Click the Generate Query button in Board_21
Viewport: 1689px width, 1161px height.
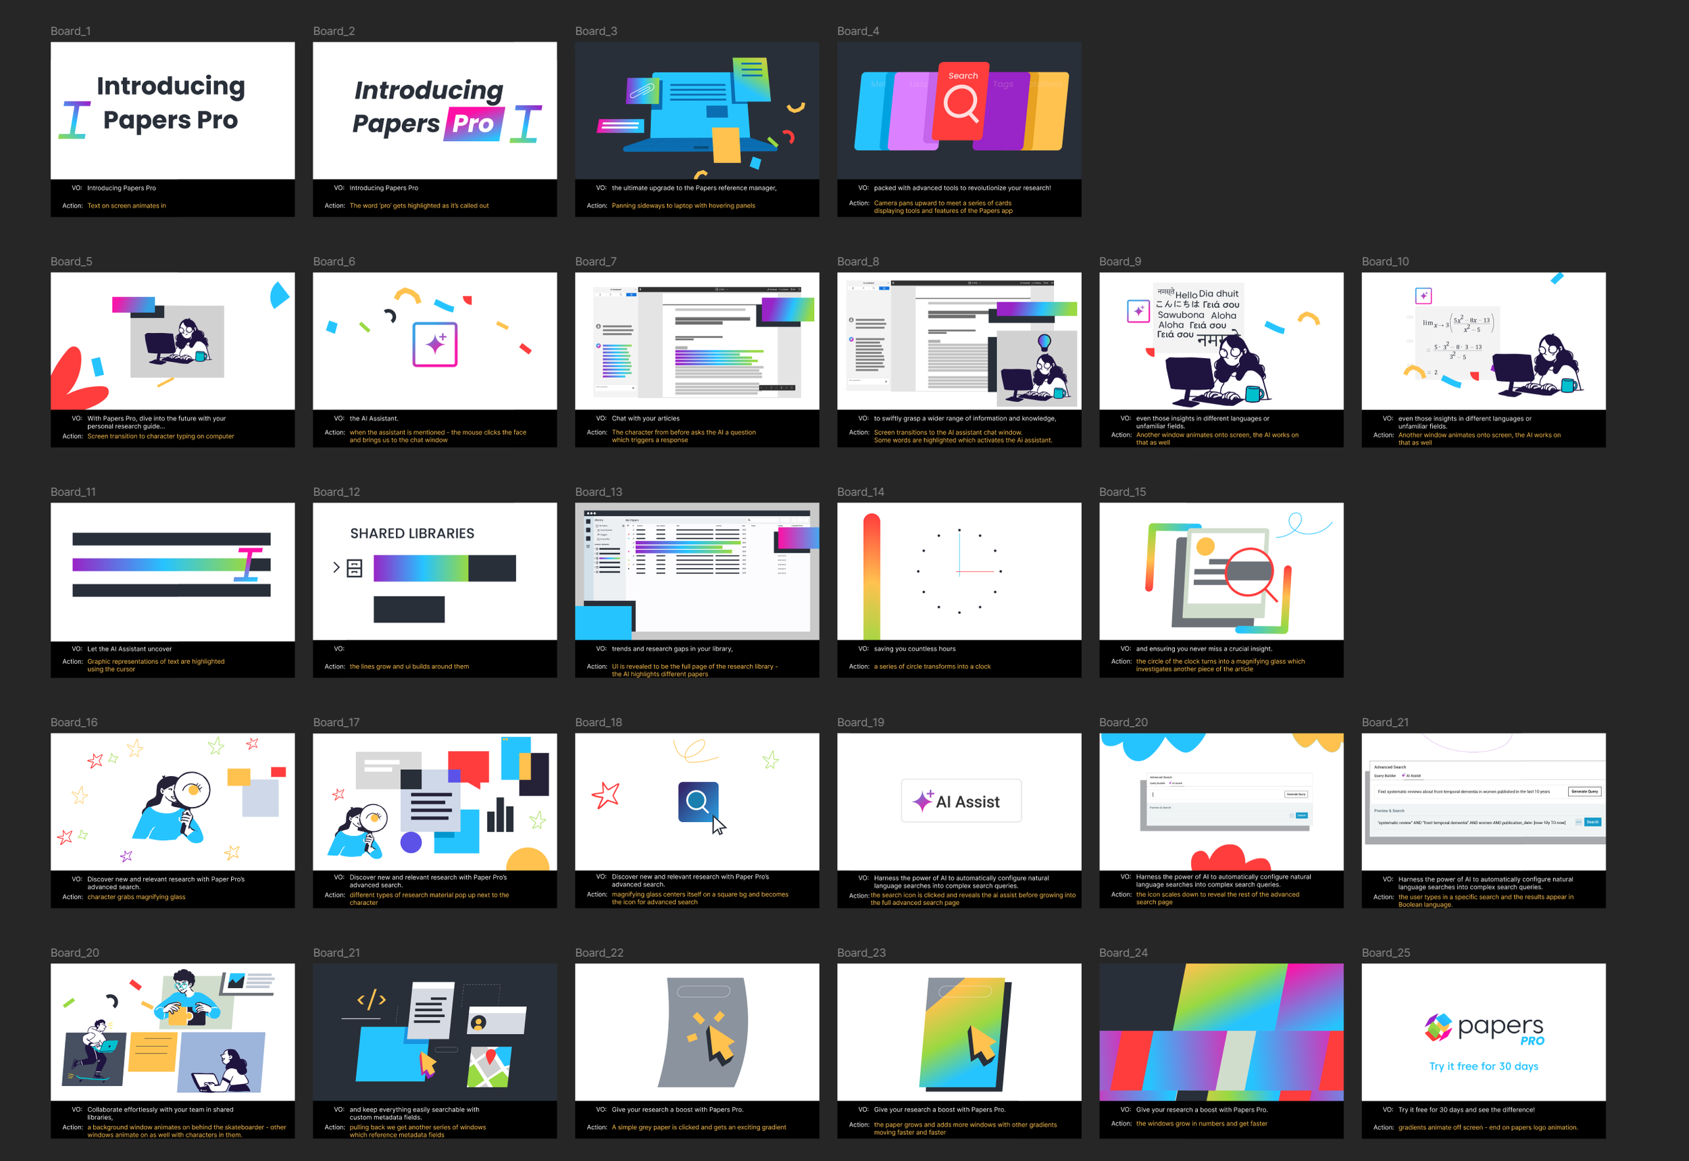point(1585,792)
